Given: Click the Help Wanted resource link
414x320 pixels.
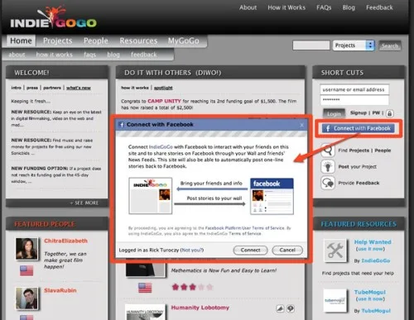Looking at the screenshot, I should coord(373,242).
